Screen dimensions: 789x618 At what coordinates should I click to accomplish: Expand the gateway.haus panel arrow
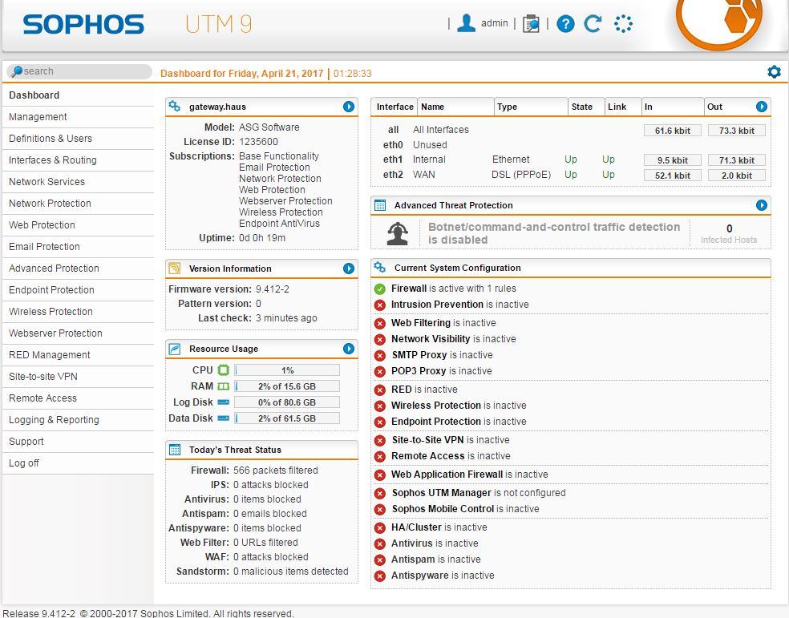point(349,107)
